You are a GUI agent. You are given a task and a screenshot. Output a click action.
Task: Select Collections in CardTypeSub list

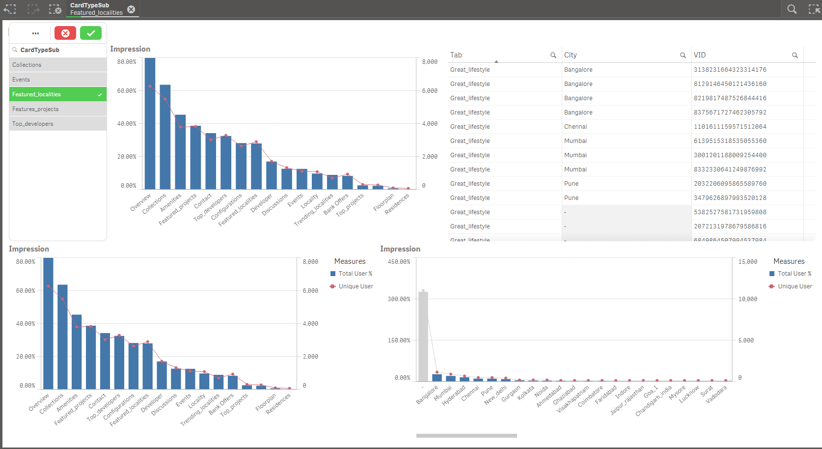click(58, 65)
